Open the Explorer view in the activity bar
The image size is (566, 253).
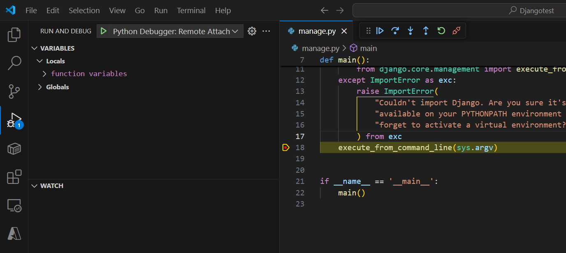click(14, 35)
